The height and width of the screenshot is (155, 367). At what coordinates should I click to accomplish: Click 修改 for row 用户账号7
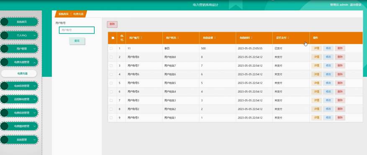pos(328,66)
